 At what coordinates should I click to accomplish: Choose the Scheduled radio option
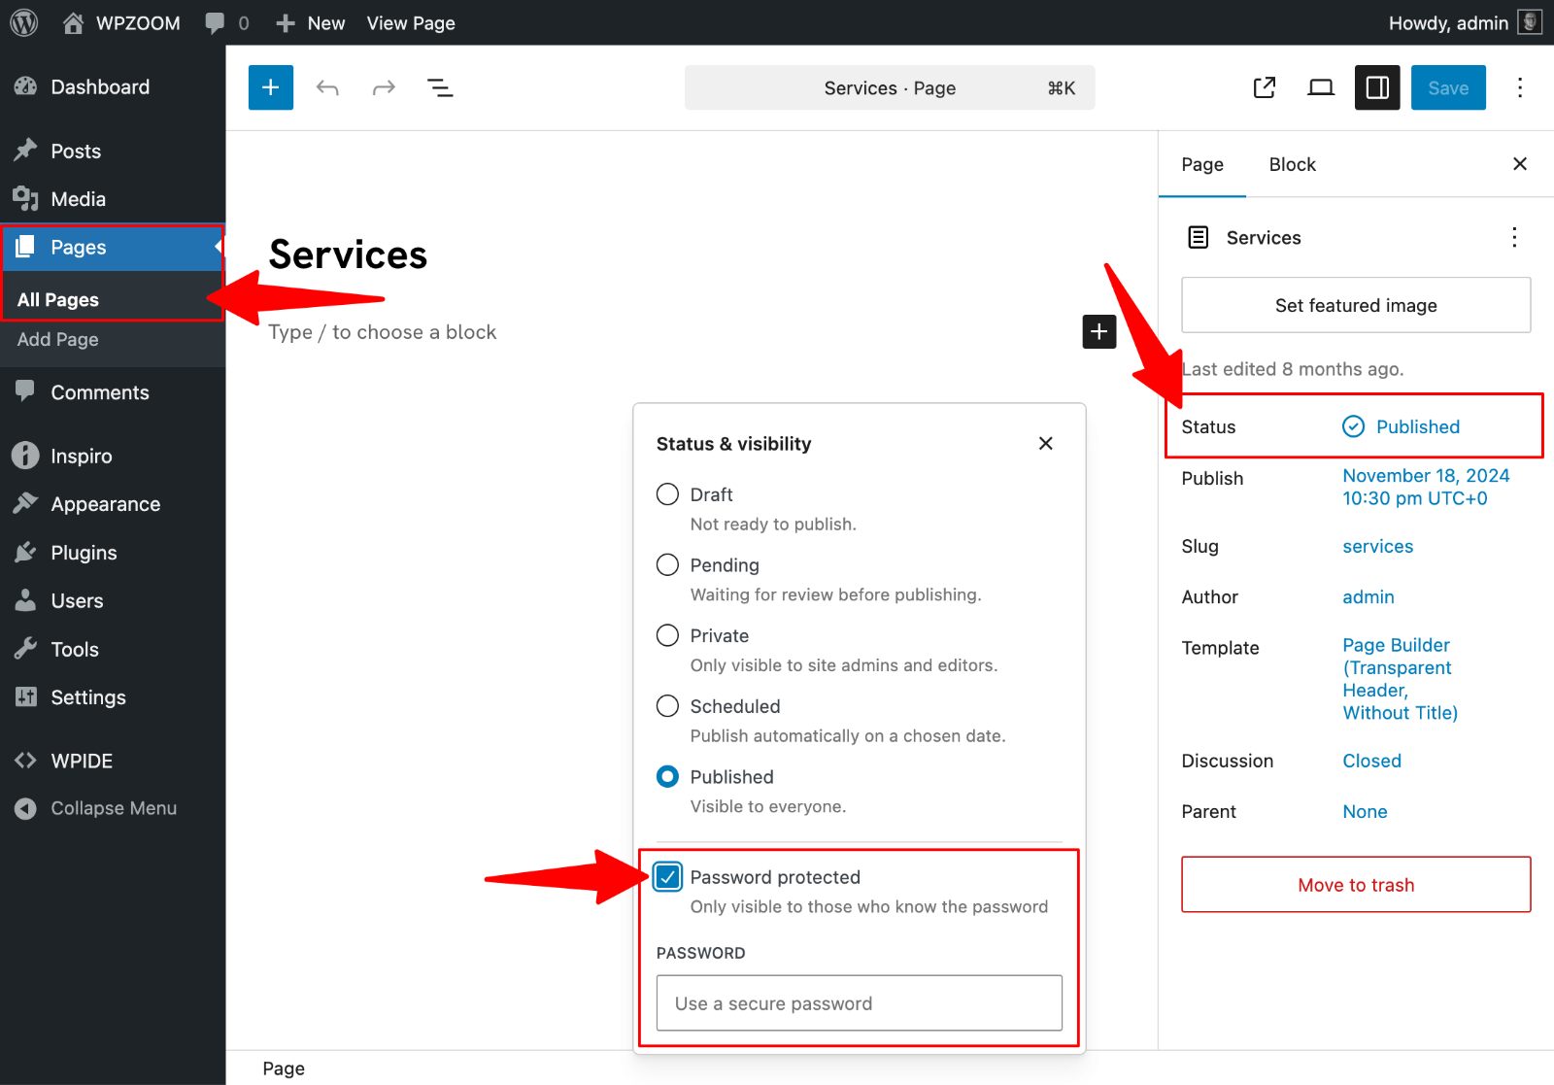tap(667, 706)
